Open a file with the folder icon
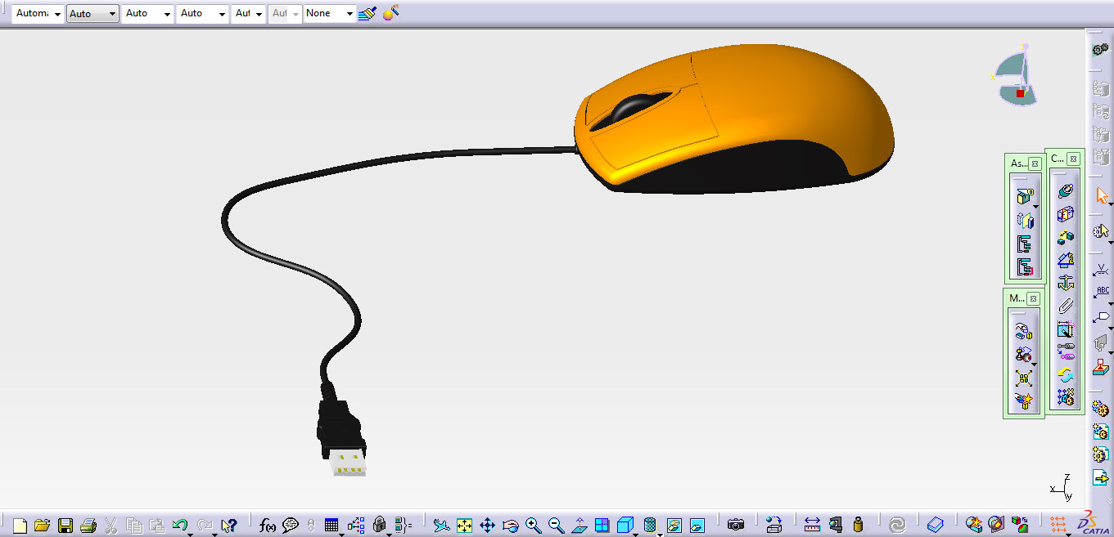Screen dimensions: 1114x537 pos(43,526)
